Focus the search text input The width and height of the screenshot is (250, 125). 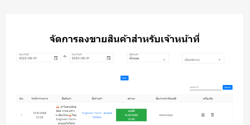click(205, 87)
